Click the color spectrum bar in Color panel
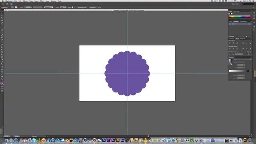The image size is (256, 144). coord(239,16)
